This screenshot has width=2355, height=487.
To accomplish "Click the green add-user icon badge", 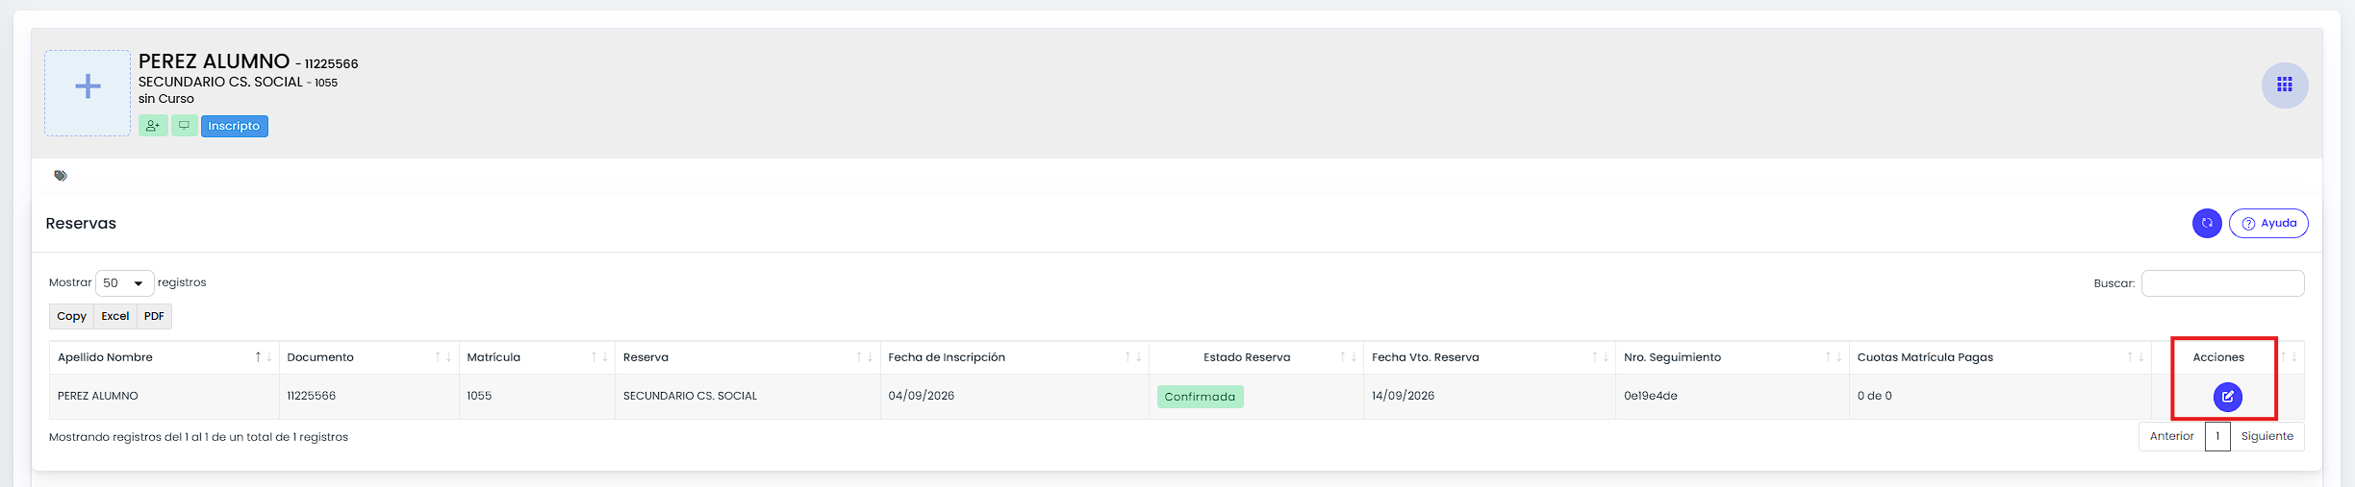I will point(153,126).
